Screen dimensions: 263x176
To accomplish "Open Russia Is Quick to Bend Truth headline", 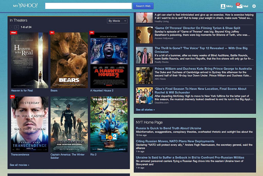I will tap(168, 128).
